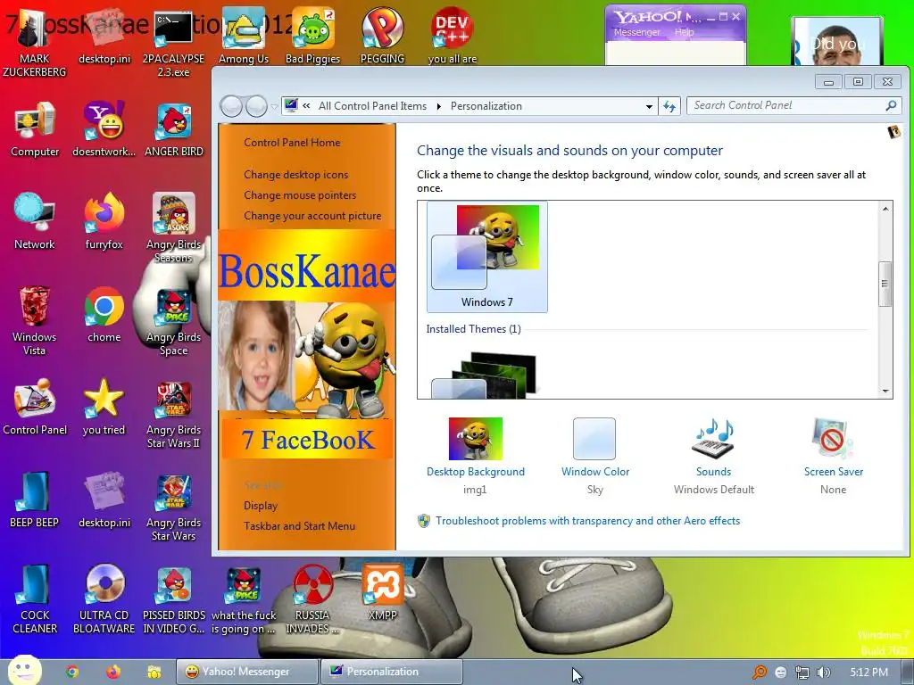914x685 pixels.
Task: Click the 'you tried' star icon
Action: [104, 407]
